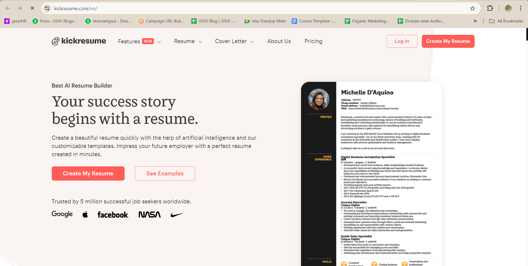Click the hero Create My Resume button

(88, 173)
